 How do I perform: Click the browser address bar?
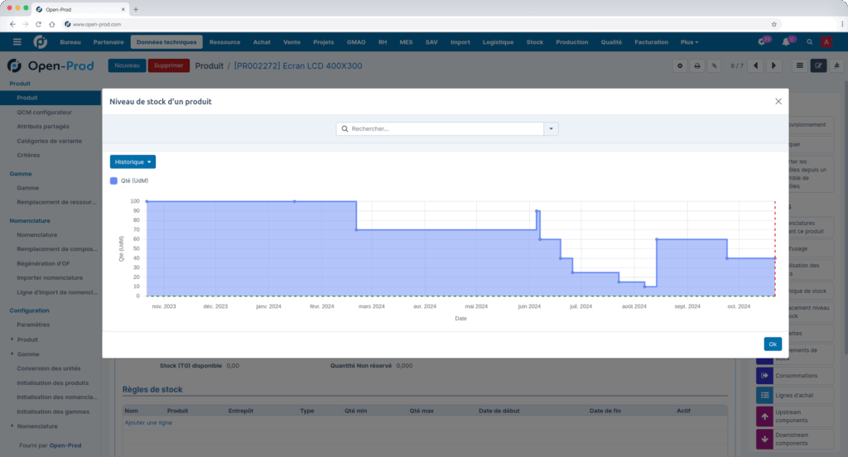(x=420, y=24)
